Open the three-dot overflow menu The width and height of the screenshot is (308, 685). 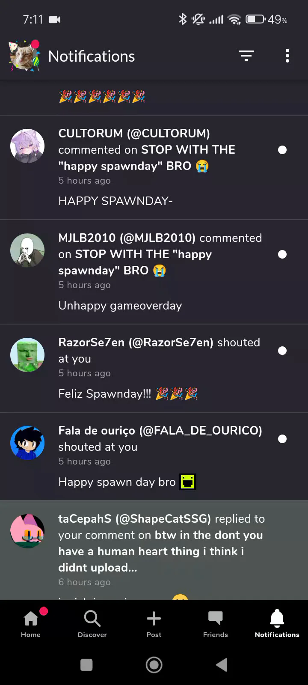point(287,56)
